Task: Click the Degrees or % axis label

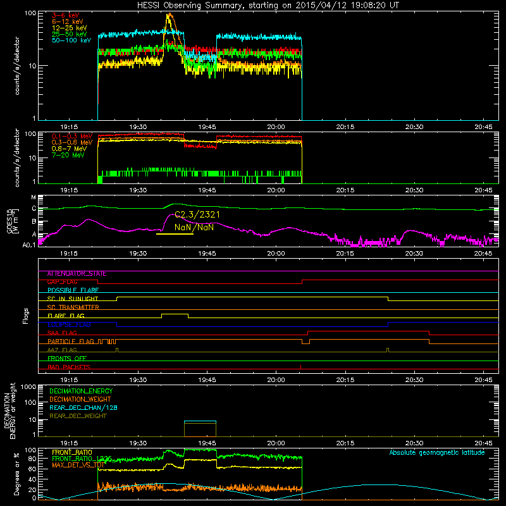Action: 16,474
